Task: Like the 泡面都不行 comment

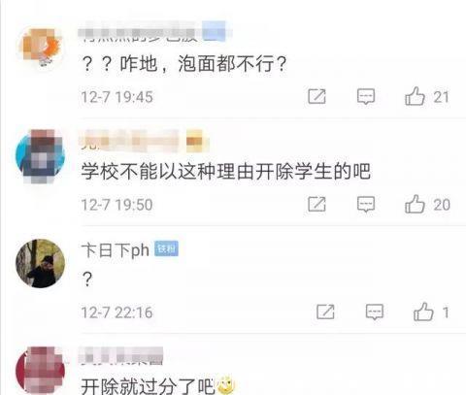Action: coord(415,96)
